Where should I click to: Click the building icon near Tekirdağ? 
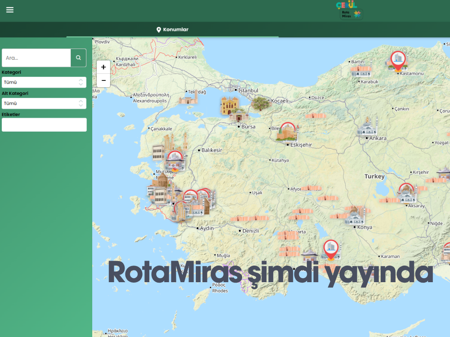[x=189, y=98]
